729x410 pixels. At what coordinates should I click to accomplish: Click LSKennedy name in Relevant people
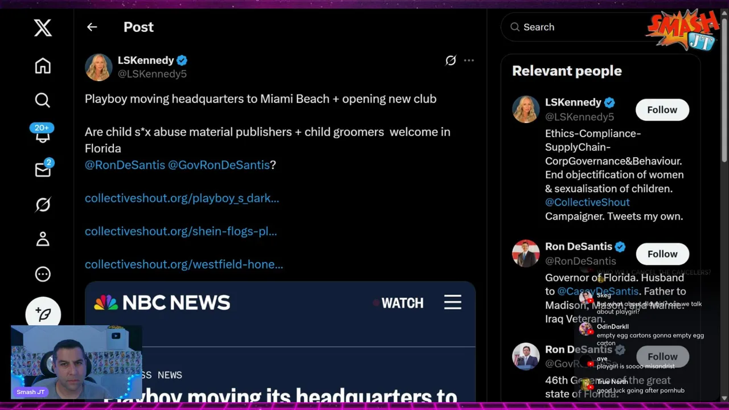tap(573, 102)
